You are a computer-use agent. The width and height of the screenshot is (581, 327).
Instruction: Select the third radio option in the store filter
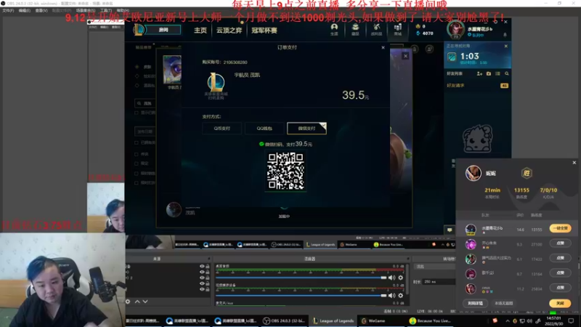[x=137, y=85]
